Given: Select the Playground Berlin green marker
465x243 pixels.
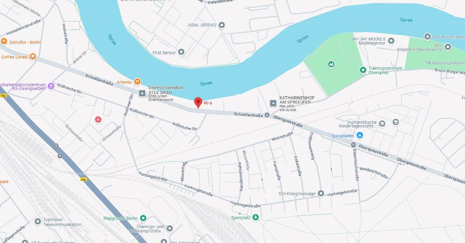Looking at the screenshot, I should tap(143, 218).
